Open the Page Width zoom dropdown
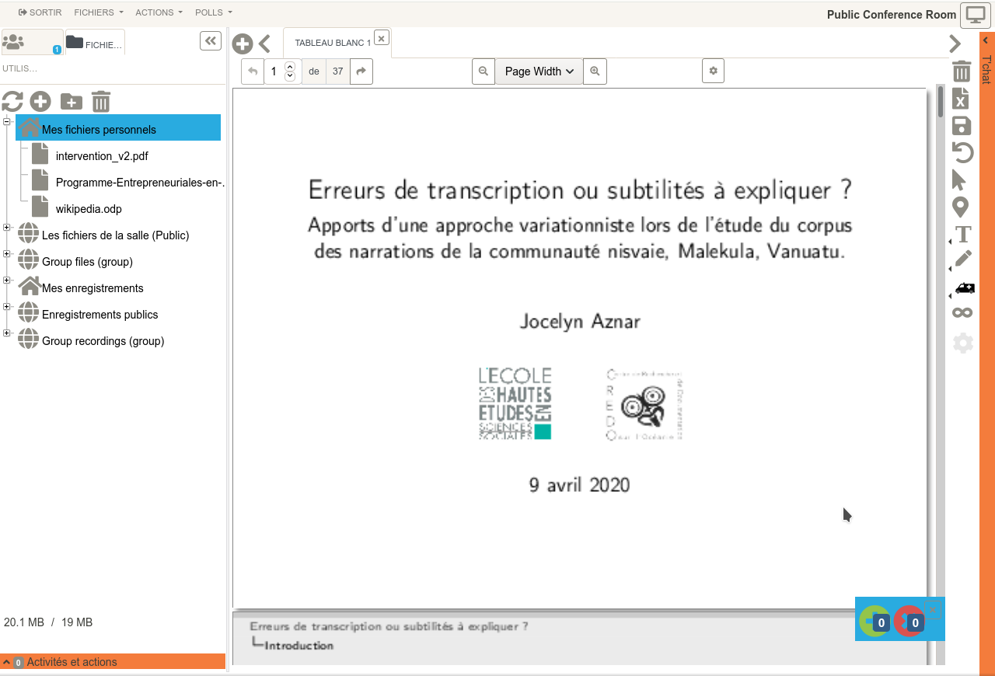995x676 pixels. coord(539,71)
